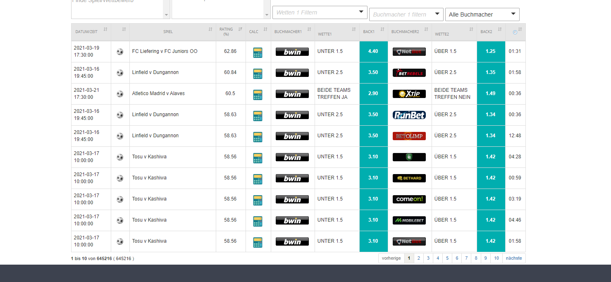Click the Finde Spiel/Wettbewerb search box
Screen dimensions: 611x282
120,9
